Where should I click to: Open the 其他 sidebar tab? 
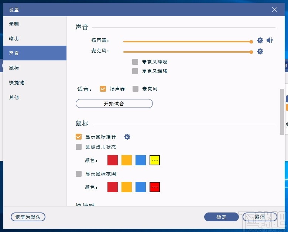35,97
